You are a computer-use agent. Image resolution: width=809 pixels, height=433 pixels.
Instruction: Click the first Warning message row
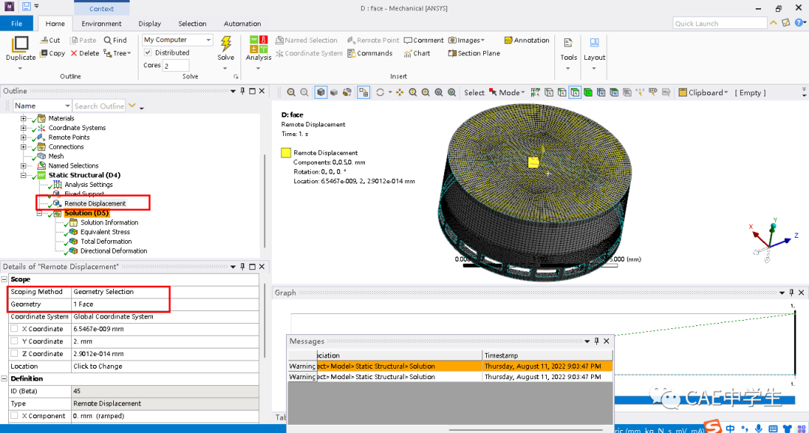pos(450,366)
